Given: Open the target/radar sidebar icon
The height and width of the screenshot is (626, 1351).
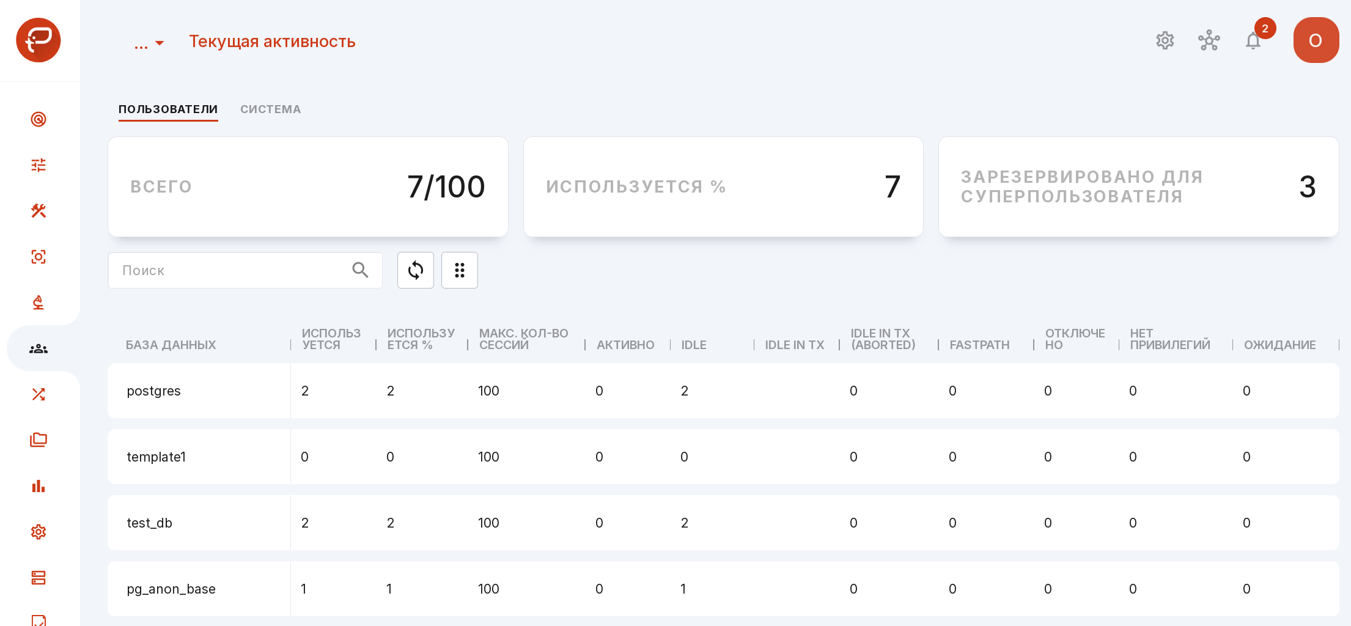Looking at the screenshot, I should [39, 119].
